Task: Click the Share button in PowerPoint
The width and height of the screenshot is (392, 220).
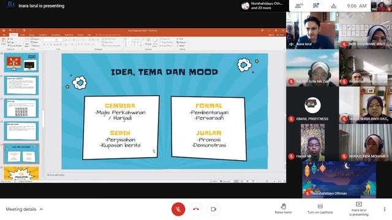Action: click(x=281, y=35)
